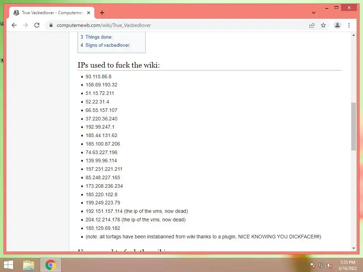Click IP entry 158.69.193.32

(x=101, y=85)
